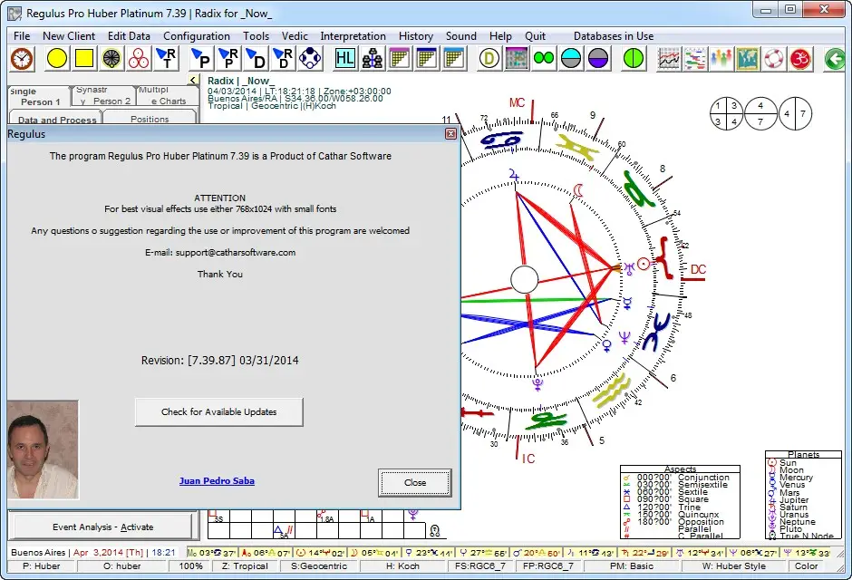Open the Configuration menu
This screenshot has width=852, height=580.
(197, 36)
